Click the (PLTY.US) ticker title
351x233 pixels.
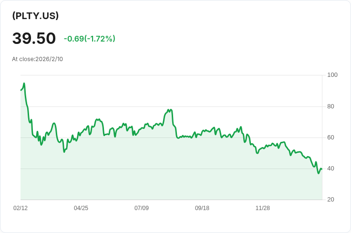pyautogui.click(x=36, y=16)
